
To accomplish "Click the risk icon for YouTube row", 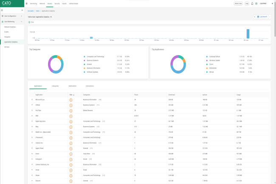I will pos(70,110).
